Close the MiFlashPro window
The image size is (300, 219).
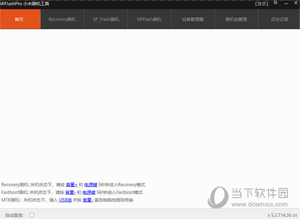click(x=296, y=3)
